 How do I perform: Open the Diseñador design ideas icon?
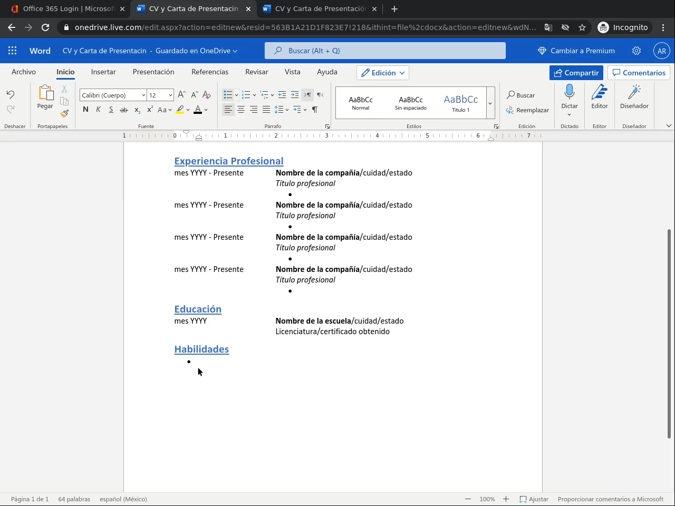[x=634, y=93]
